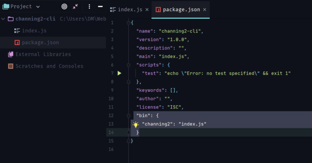Hide the Project tool window
This screenshot has height=163, width=312.
coord(100,7)
